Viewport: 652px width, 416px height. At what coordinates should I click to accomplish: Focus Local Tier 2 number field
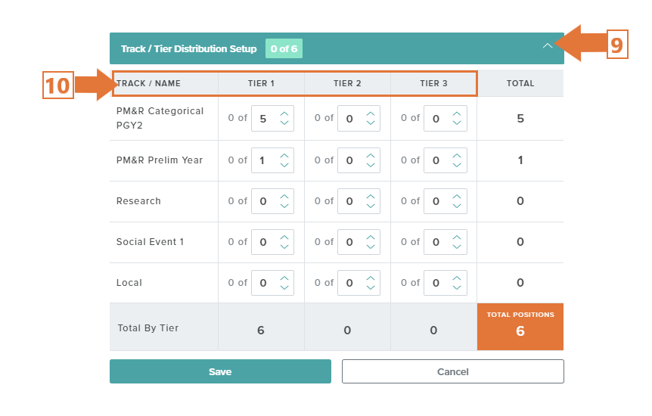click(x=359, y=283)
